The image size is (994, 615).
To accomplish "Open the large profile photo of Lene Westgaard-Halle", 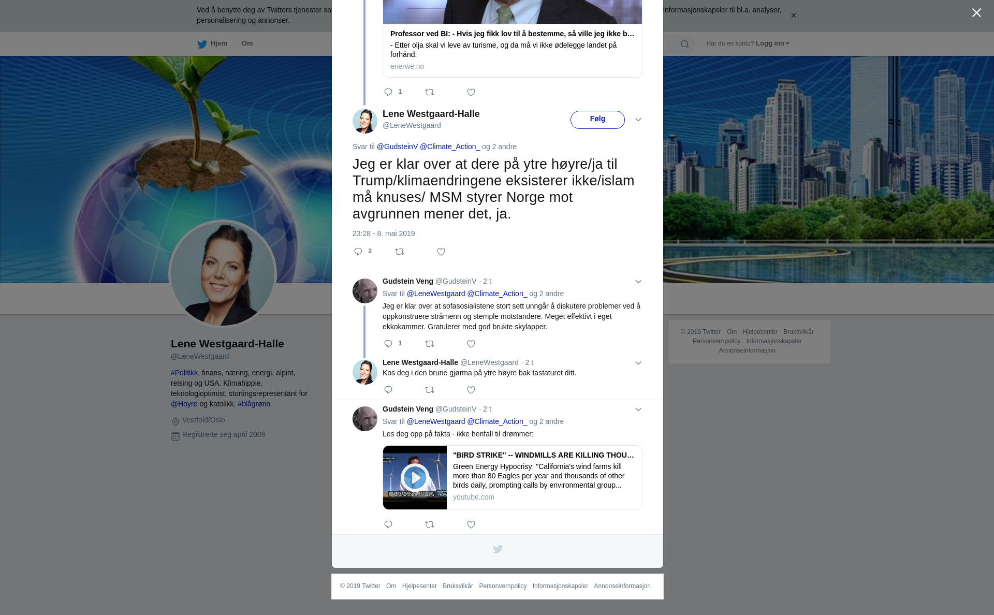I will pyautogui.click(x=223, y=273).
